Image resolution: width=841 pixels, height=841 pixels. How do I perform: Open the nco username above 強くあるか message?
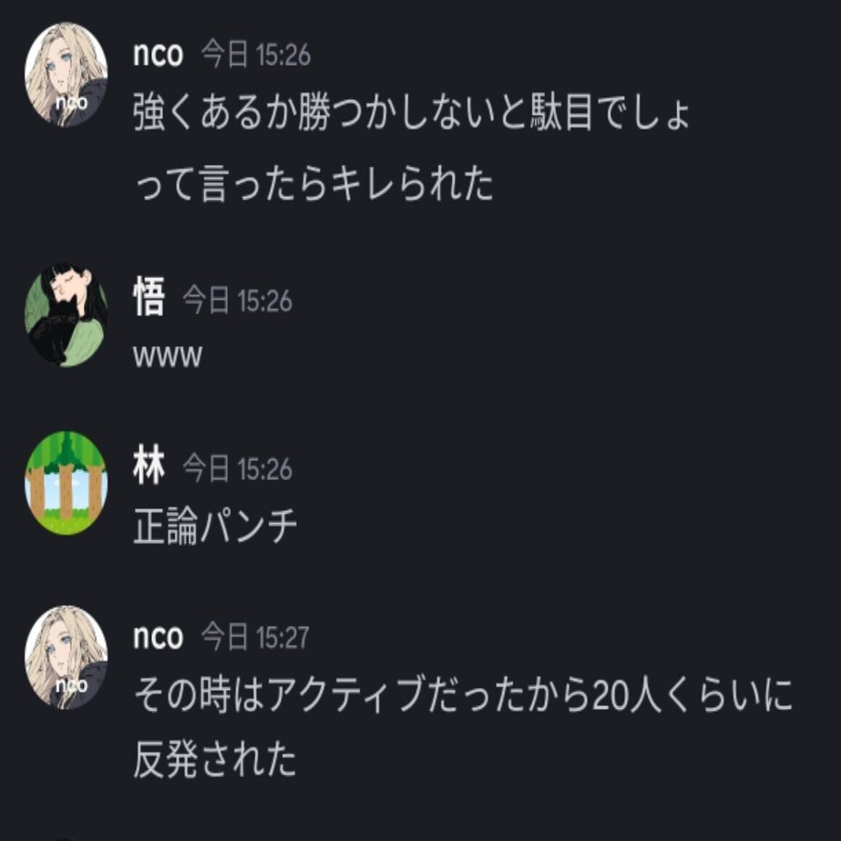pos(159,54)
